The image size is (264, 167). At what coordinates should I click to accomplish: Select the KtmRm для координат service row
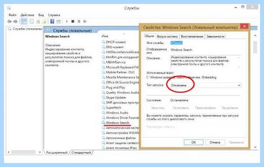coord(121,57)
